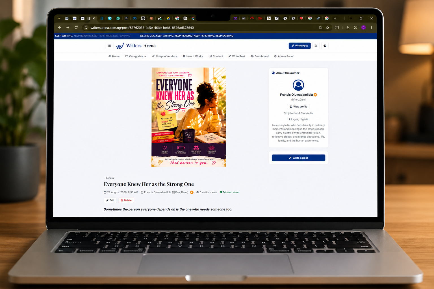Go to Coupon Vendors in navigation
434x289 pixels.
164,56
